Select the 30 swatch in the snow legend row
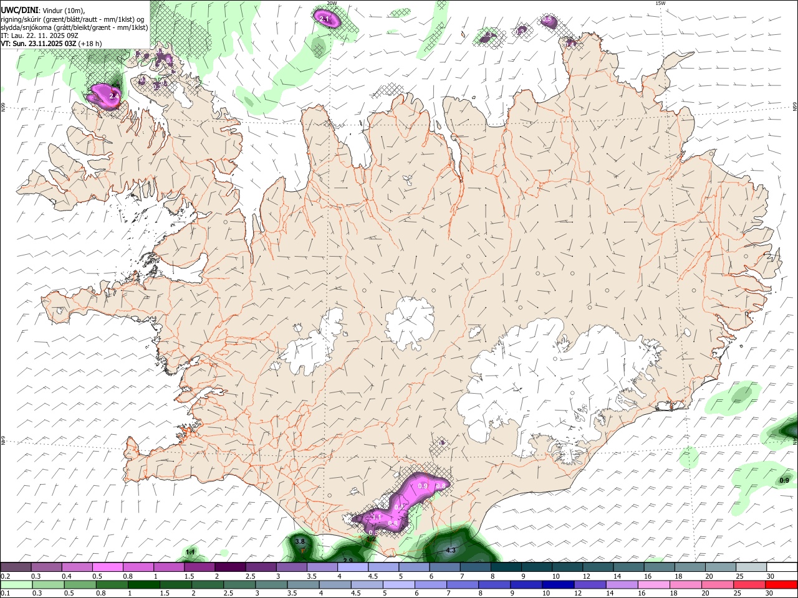Viewport: 798px width, 598px height. [782, 567]
